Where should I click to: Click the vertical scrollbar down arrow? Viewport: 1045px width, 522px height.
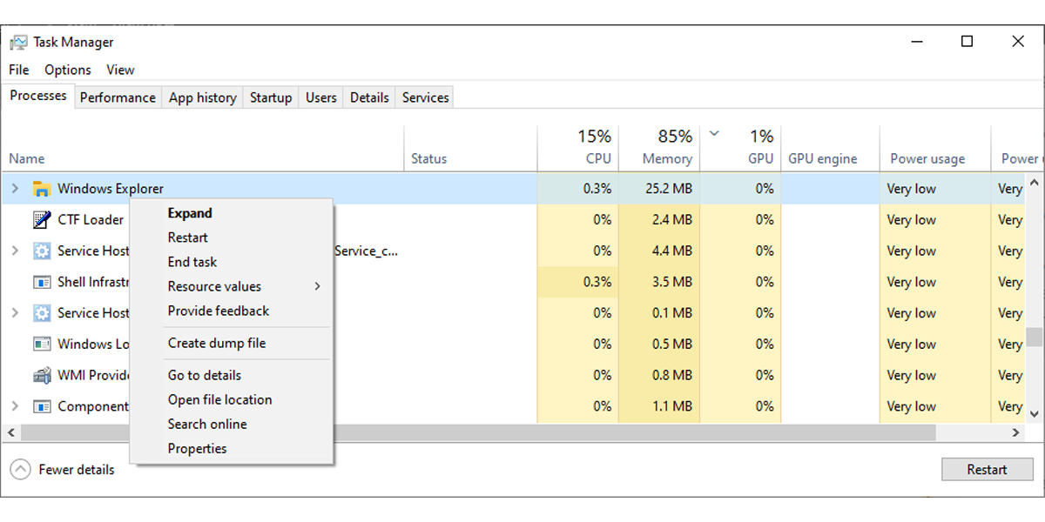tap(1035, 414)
